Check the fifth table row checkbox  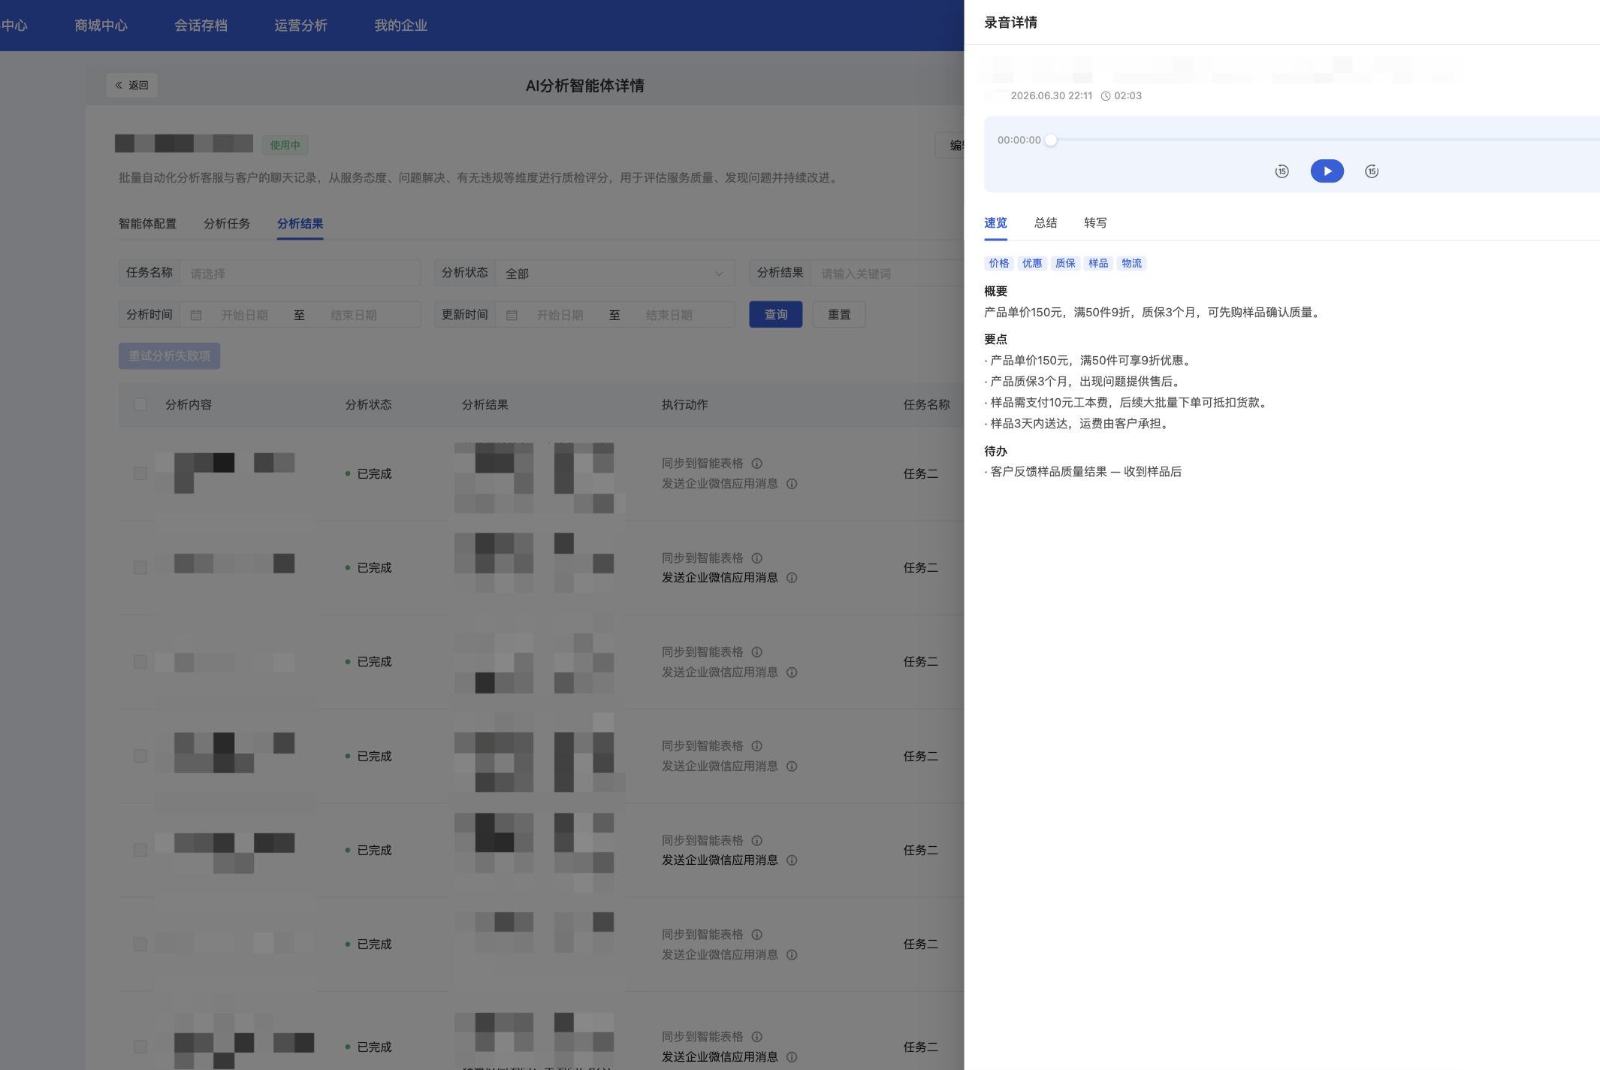click(x=140, y=850)
